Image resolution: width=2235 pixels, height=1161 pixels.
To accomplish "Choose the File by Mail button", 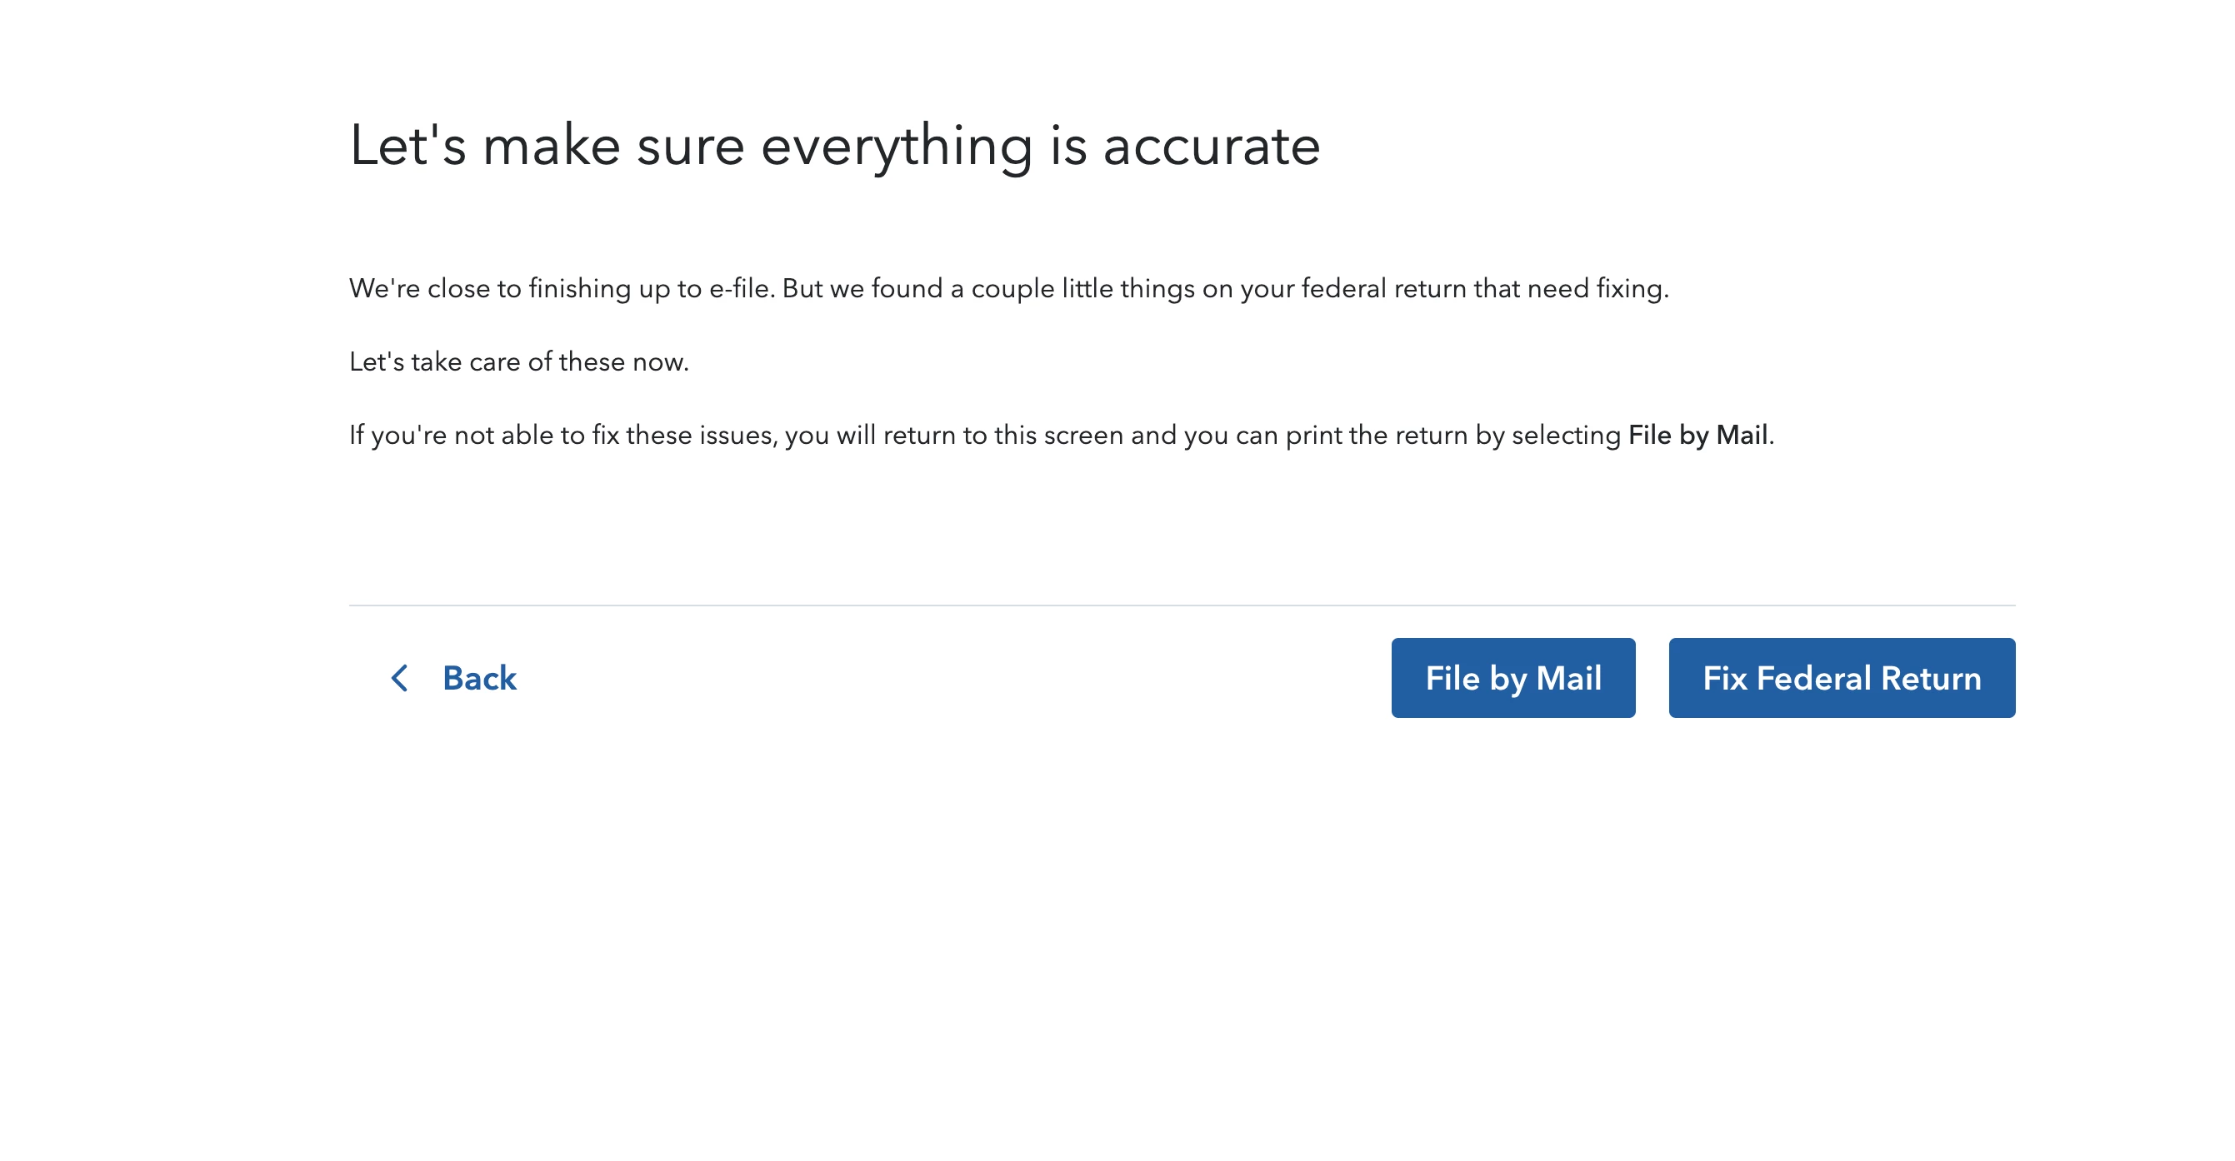I will 1513,678.
